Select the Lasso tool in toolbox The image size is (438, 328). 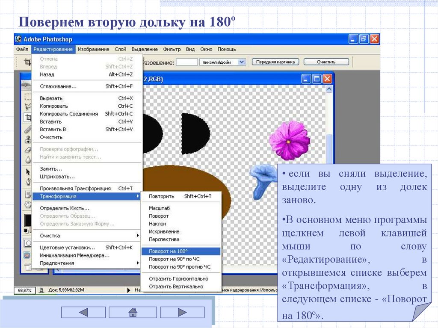click(x=27, y=106)
